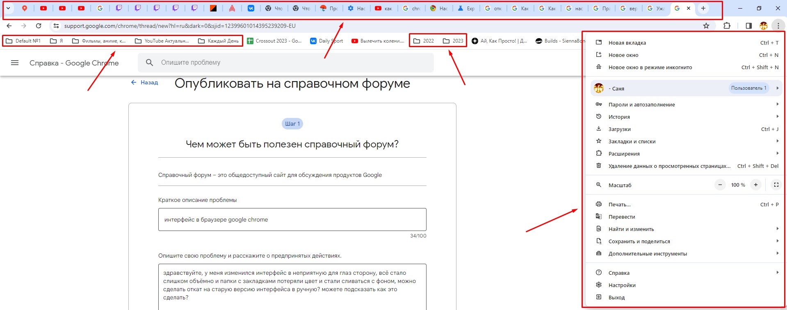Choose 'Перевести' from the menu
Image resolution: width=787 pixels, height=310 pixels.
coord(687,217)
